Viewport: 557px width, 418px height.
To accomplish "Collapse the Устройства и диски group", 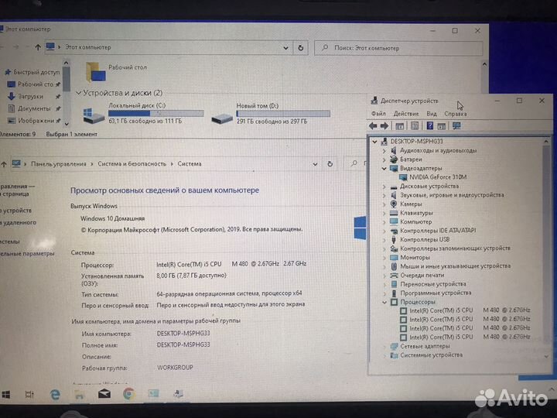I will pos(78,93).
